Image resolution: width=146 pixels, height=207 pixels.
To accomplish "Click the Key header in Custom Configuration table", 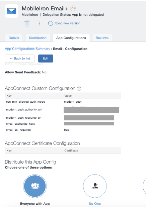I will (34, 96).
